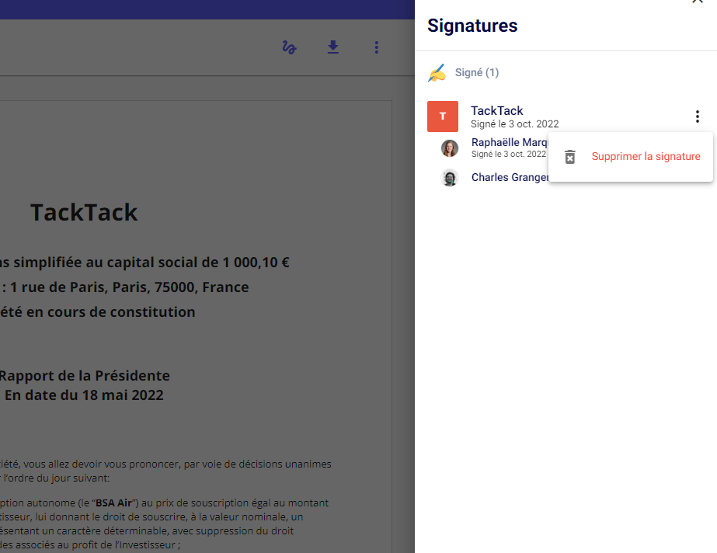This screenshot has width=717, height=553.
Task: Click Charles Granger's profile avatar
Action: coord(450,178)
